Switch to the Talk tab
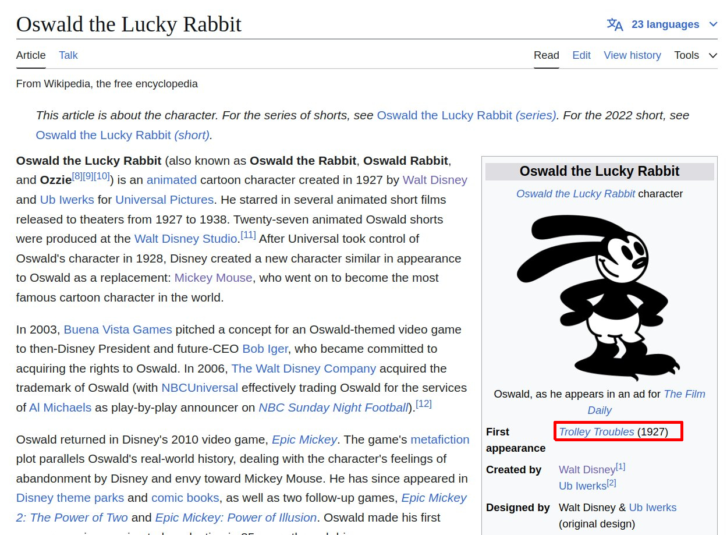727x535 pixels. pos(68,55)
